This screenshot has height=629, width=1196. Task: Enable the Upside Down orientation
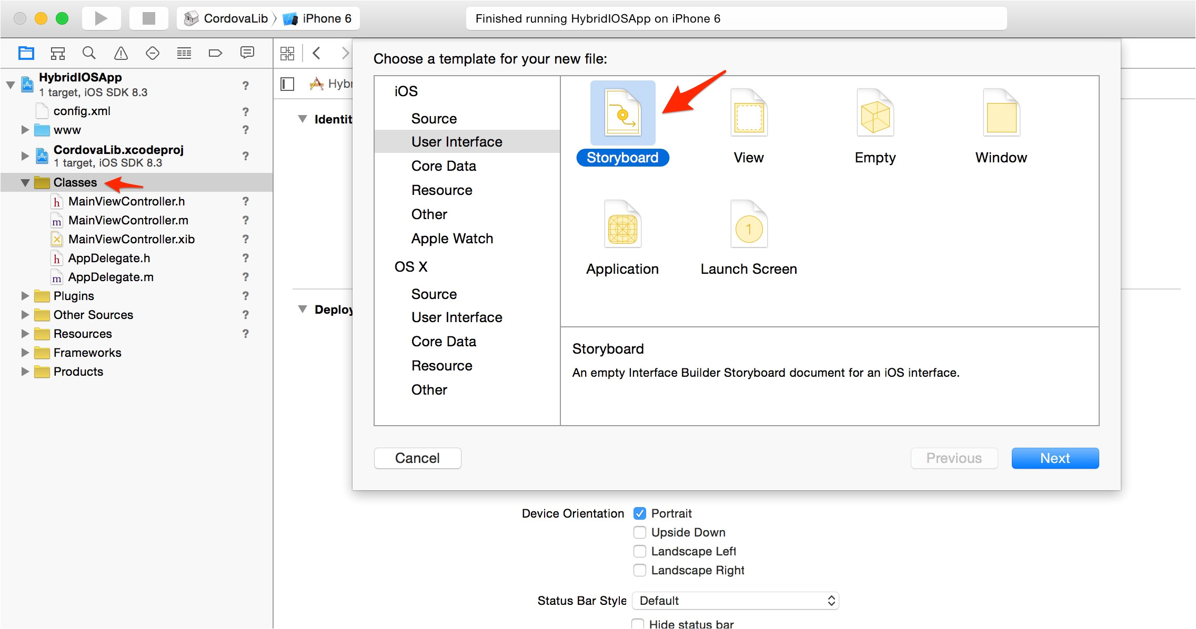point(640,532)
